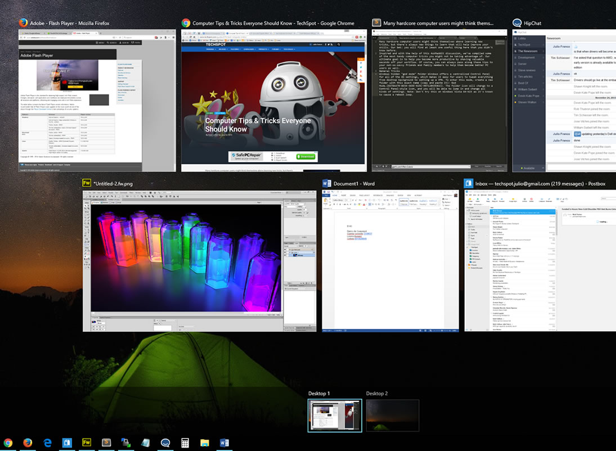The height and width of the screenshot is (451, 616).
Task: Click the 'Desktop 2' label
Action: point(377,393)
